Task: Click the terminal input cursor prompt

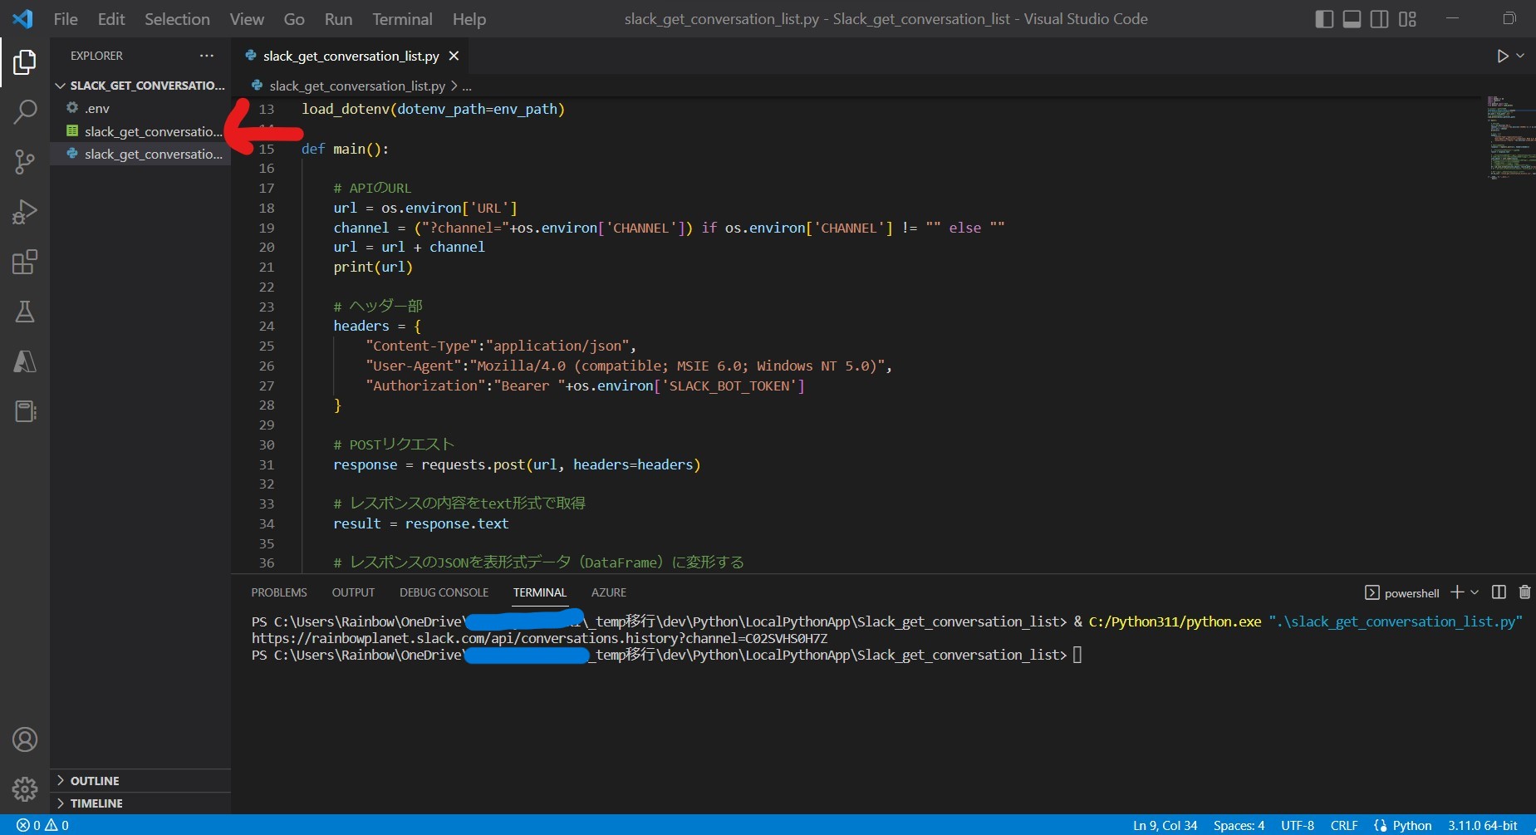Action: (x=1077, y=655)
